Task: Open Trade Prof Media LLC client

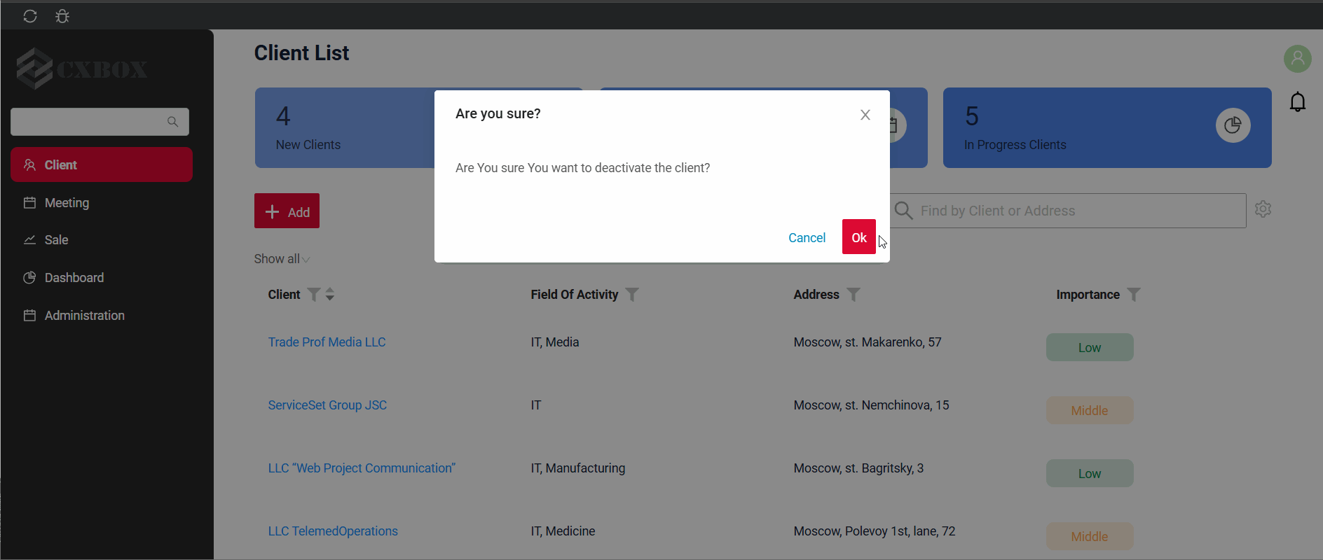Action: coord(327,342)
